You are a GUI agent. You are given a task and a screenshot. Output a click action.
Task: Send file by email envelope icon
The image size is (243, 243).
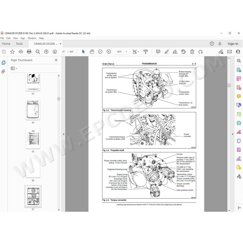[229, 52]
